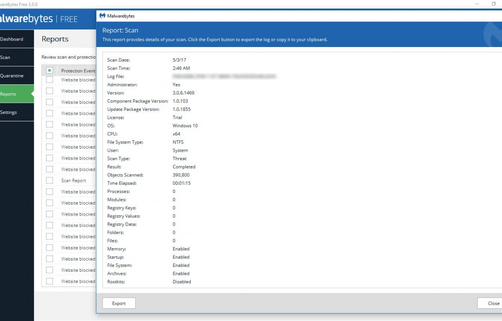Tick the first Website blocked row checkbox
This screenshot has height=321, width=502.
49,80
